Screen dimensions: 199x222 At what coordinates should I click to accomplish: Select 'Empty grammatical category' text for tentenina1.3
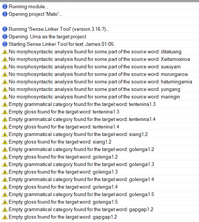click(82, 104)
